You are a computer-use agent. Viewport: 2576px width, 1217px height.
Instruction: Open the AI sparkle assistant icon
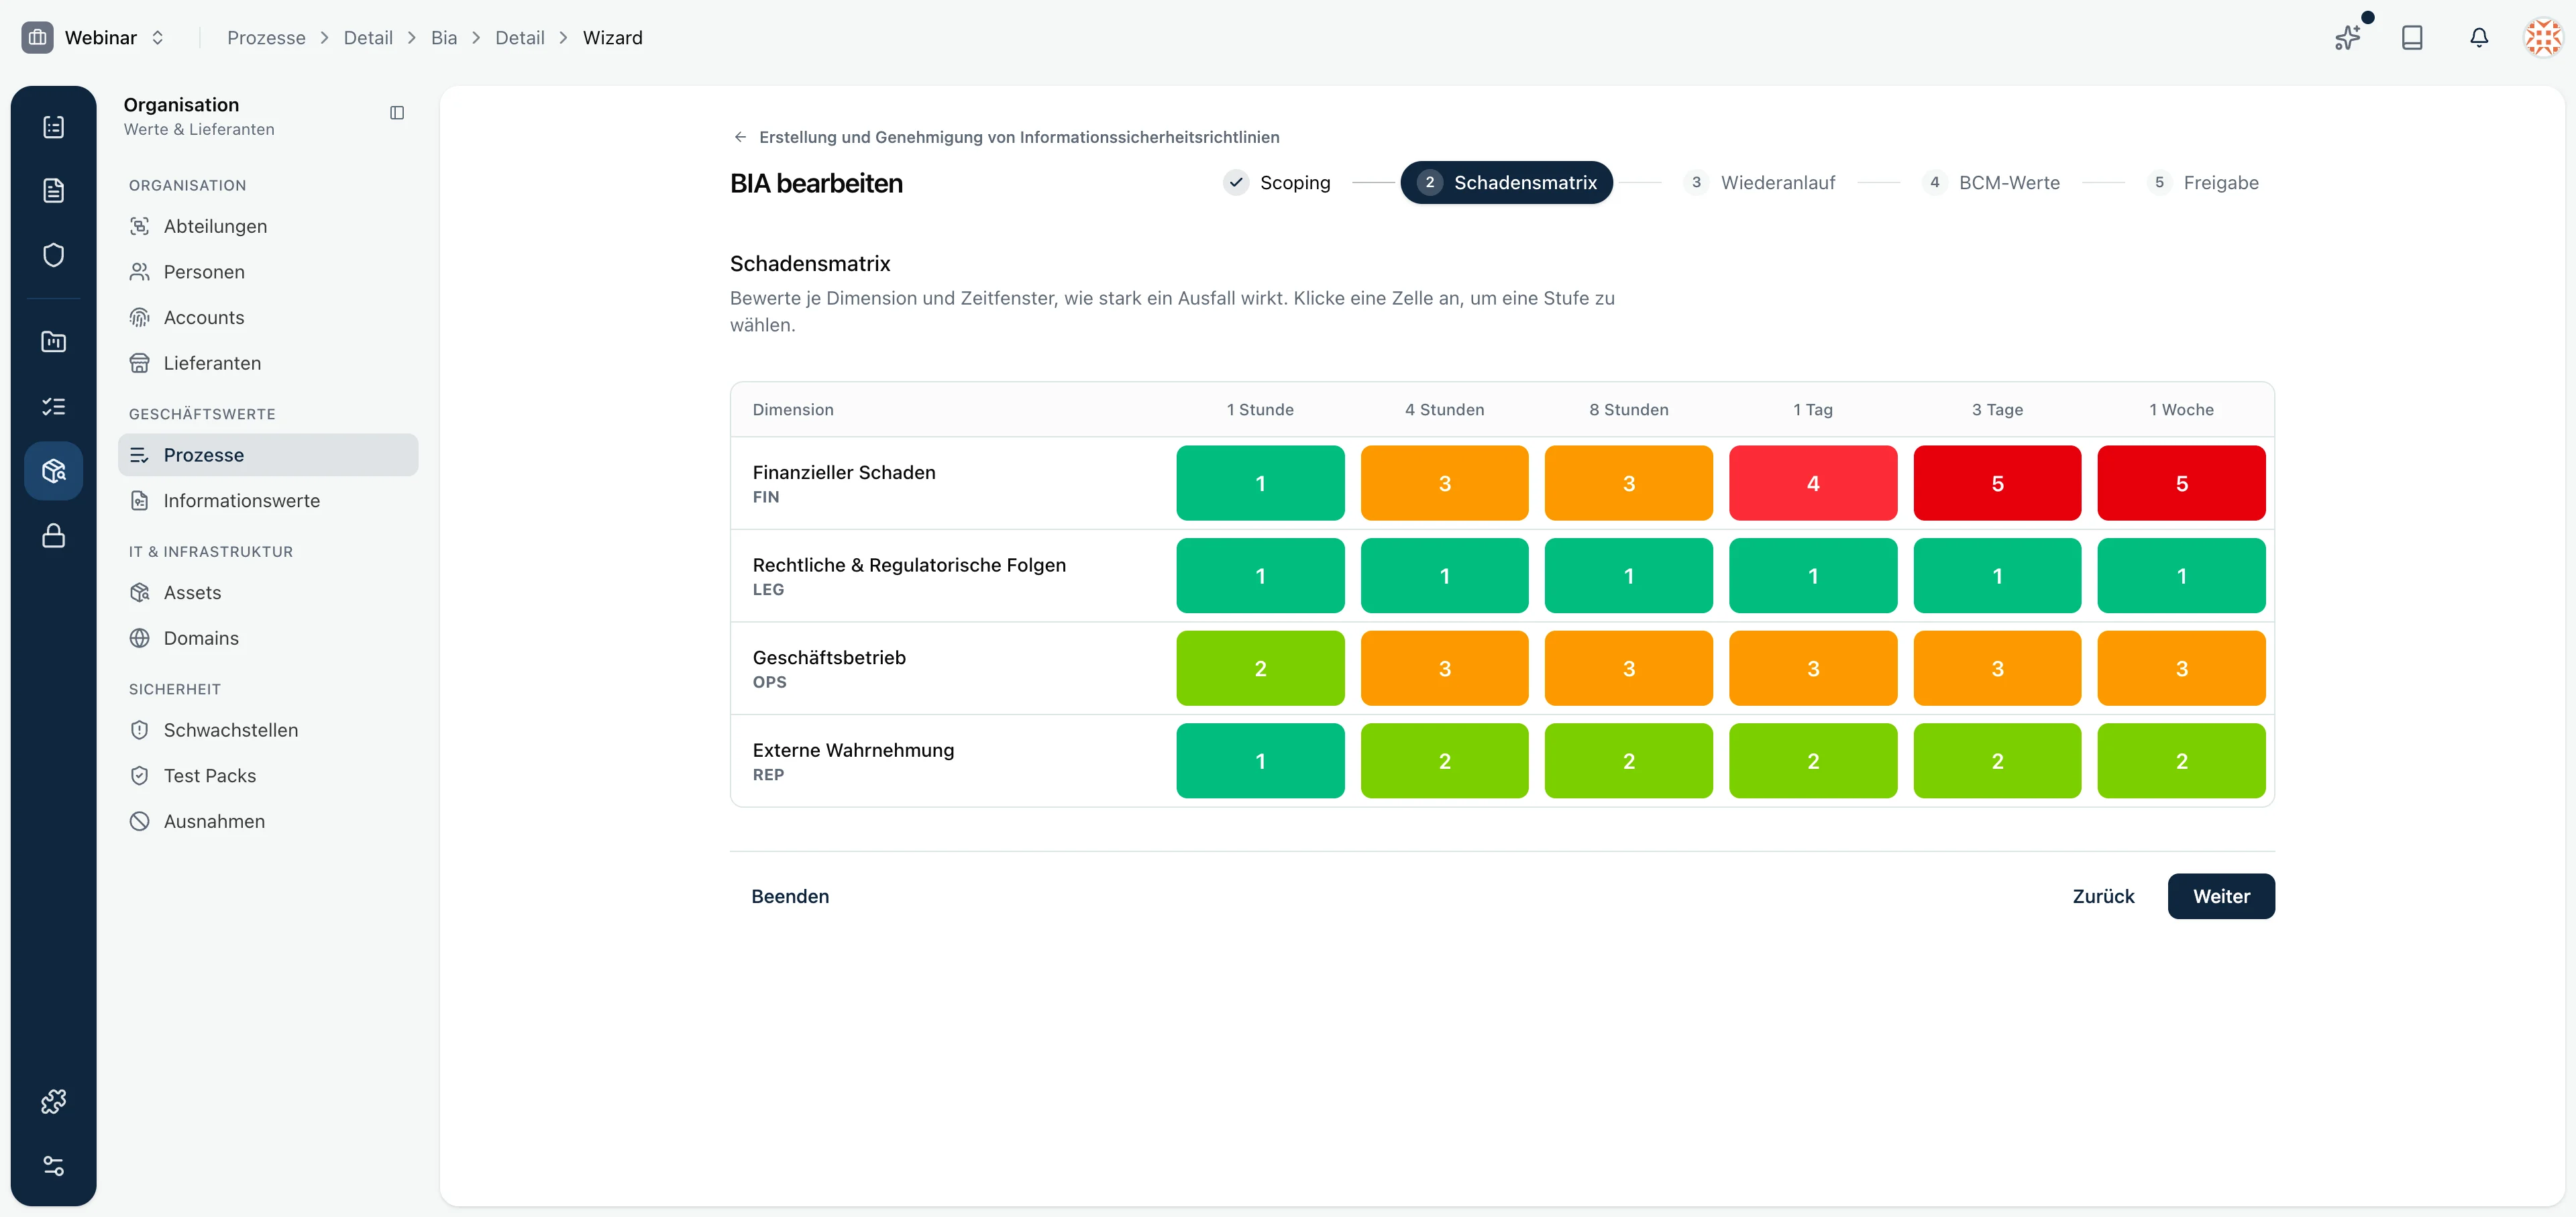point(2347,38)
